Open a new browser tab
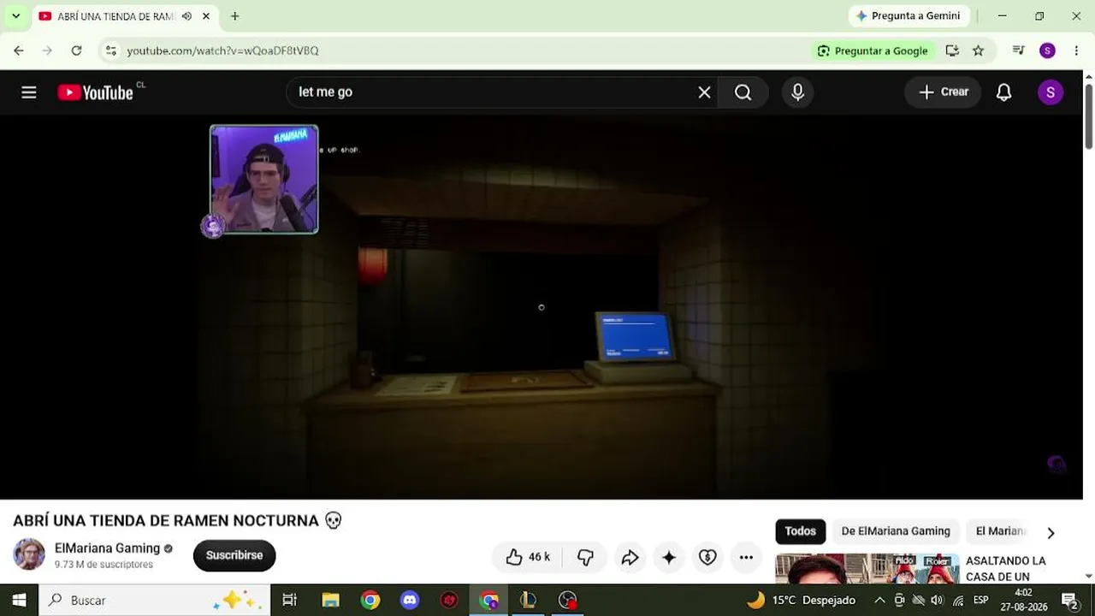This screenshot has width=1095, height=616. pyautogui.click(x=234, y=15)
